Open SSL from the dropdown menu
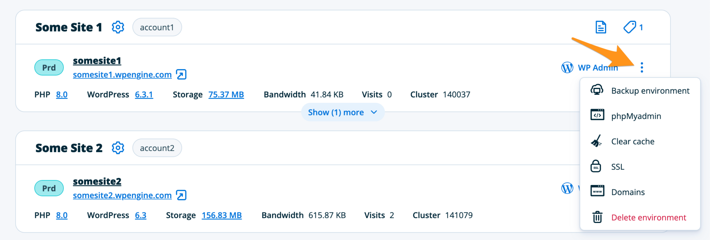 pos(617,167)
